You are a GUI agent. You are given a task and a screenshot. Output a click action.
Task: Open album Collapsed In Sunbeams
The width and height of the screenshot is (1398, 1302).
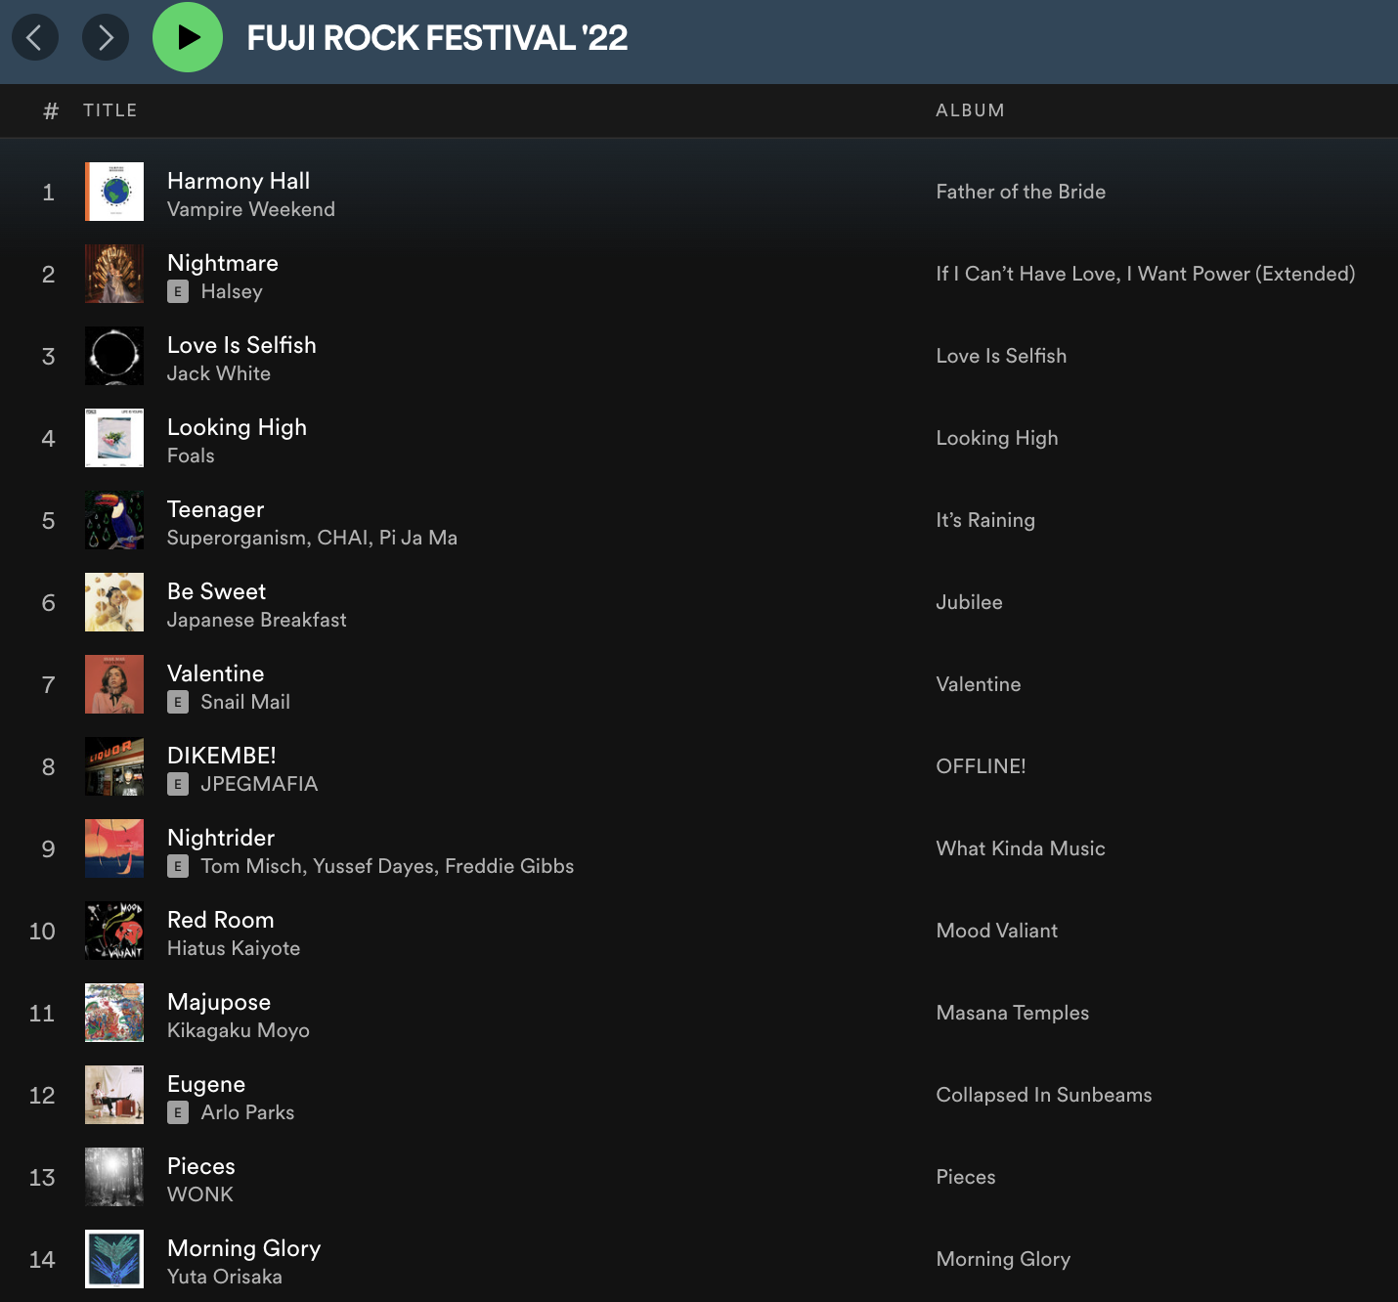click(1044, 1095)
